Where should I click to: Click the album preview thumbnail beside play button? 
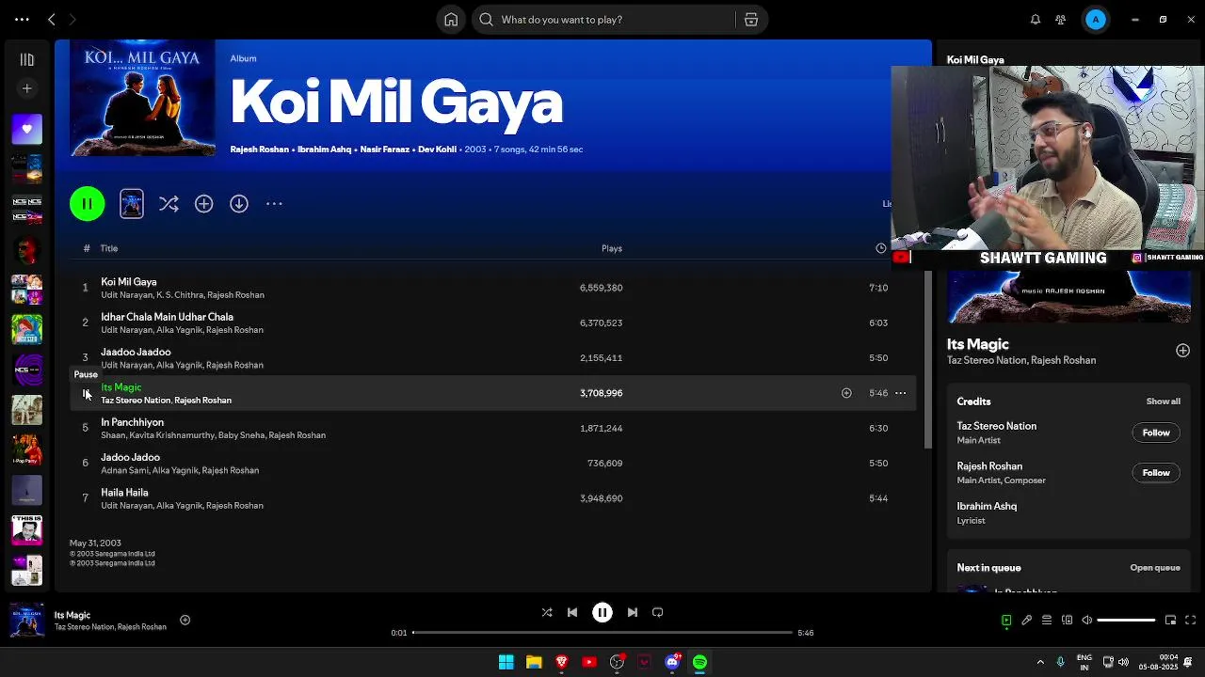tap(132, 204)
